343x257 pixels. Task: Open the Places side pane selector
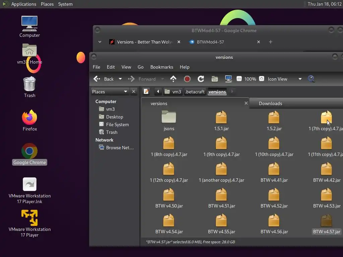point(110,92)
